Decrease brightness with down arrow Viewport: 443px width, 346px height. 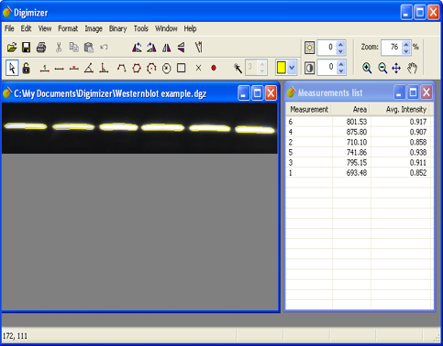pos(340,51)
